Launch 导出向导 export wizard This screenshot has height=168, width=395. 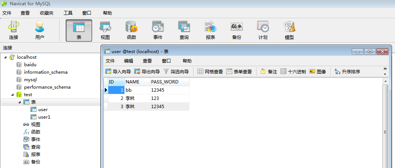point(147,71)
